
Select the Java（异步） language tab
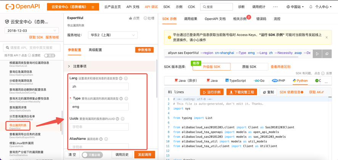click(186, 81)
